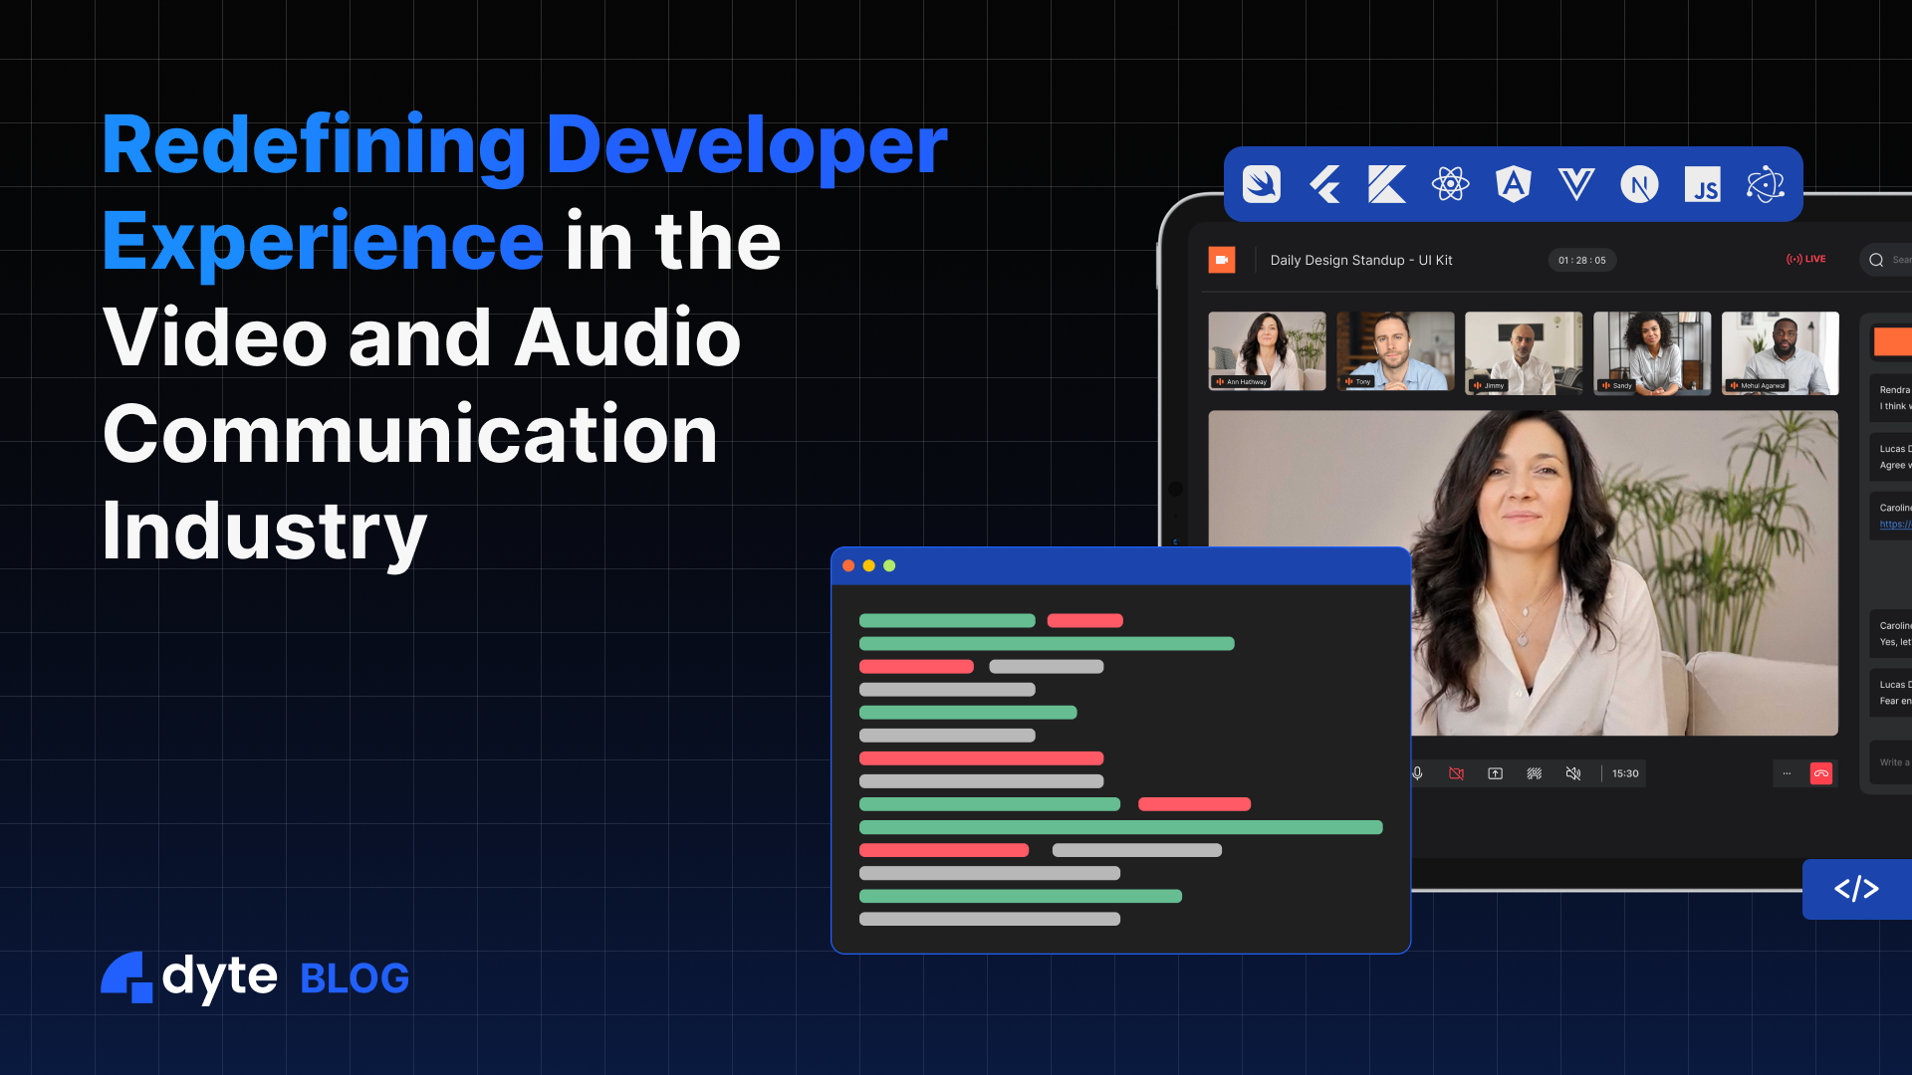
Task: End the call with red hang-up button
Action: [1821, 773]
